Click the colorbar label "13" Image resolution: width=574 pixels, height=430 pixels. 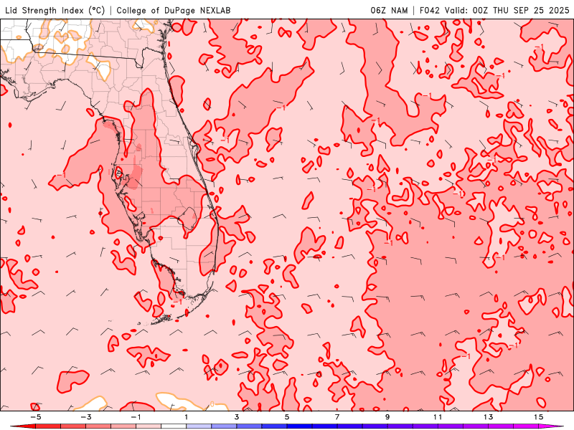(x=488, y=417)
